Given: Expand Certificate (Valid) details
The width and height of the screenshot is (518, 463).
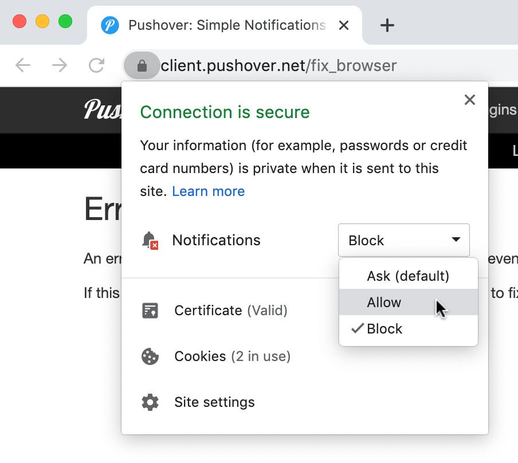Looking at the screenshot, I should pos(230,310).
